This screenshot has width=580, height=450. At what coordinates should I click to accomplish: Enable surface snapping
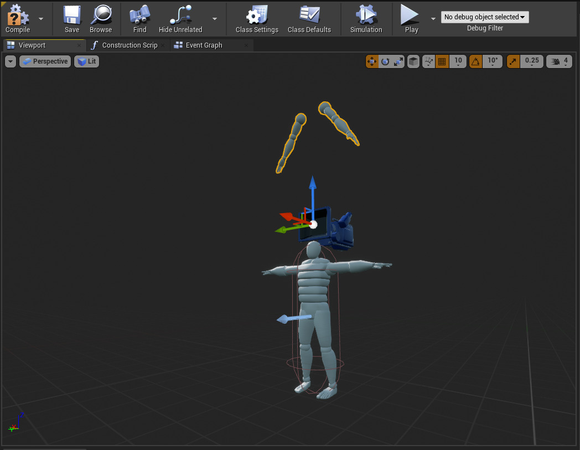[413, 61]
